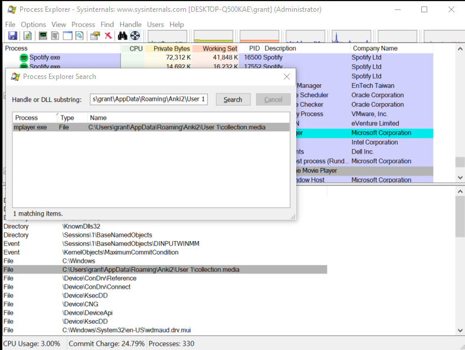Click the red X Kill Process icon
This screenshot has height=350, width=465.
point(108,36)
